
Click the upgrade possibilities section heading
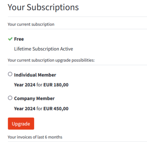(51, 60)
